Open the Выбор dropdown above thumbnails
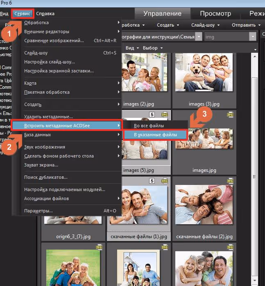The width and height of the screenshot is (265, 286). 153,48
